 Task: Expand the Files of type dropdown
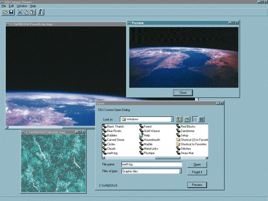point(180,171)
